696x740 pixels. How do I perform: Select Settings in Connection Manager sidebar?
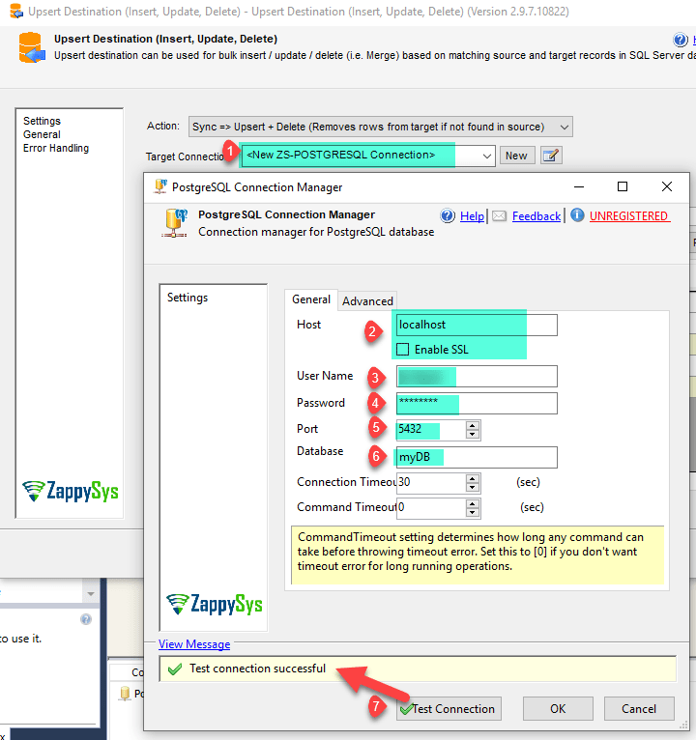(188, 298)
